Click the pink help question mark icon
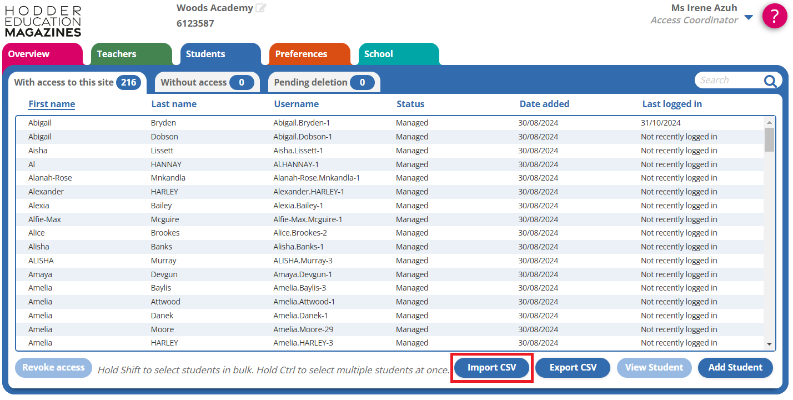This screenshot has width=793, height=400. point(775,16)
